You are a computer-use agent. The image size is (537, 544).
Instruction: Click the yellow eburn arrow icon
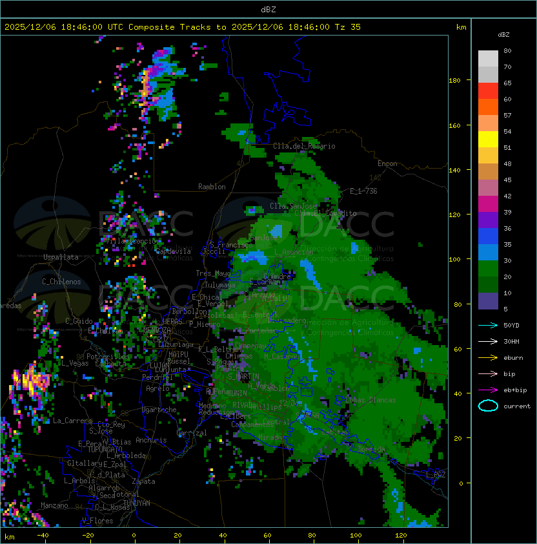tap(488, 358)
